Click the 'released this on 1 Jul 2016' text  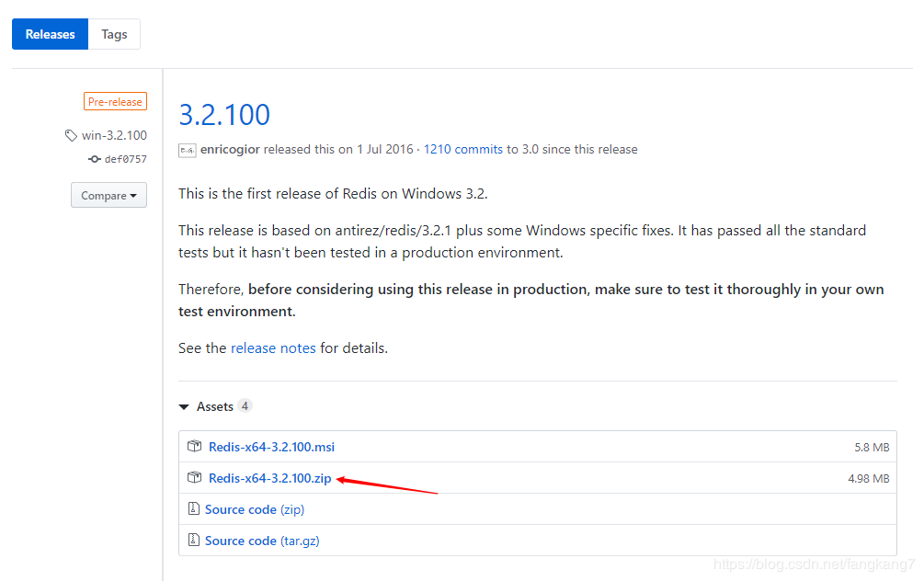click(x=338, y=149)
